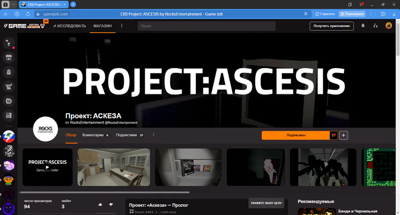Open the dark figures hallway screenshot thumbnail
The image size is (400, 215).
(323, 167)
